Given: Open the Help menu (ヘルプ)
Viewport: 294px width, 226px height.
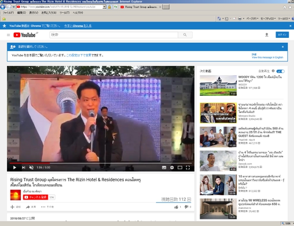Looking at the screenshot, I should [77, 13].
